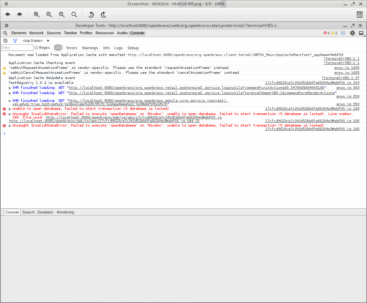Enable the Regex checkbox
This screenshot has width=367, height=303.
click(x=36, y=48)
